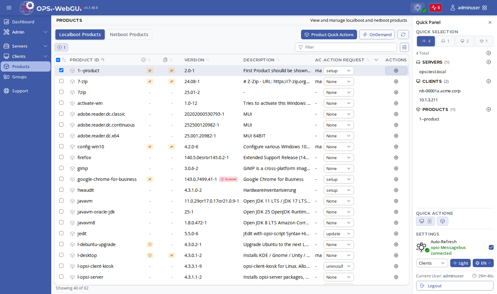The image size is (497, 294).
Task: Click the Logout button
Action: pyautogui.click(x=455, y=286)
